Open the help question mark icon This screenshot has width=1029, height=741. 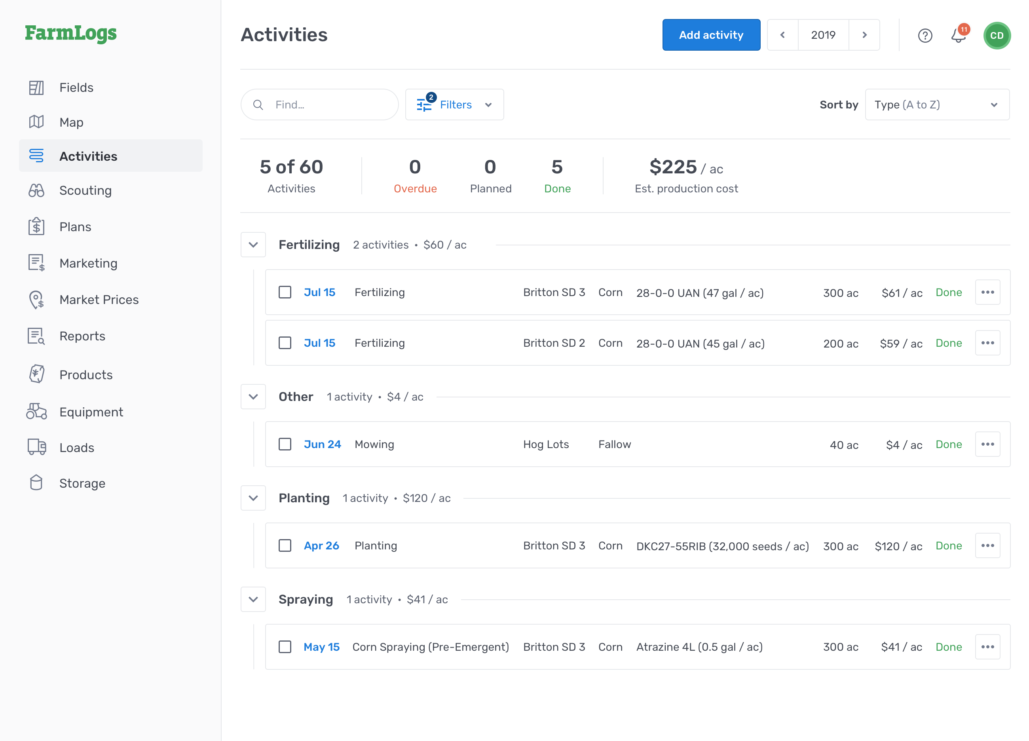[925, 35]
